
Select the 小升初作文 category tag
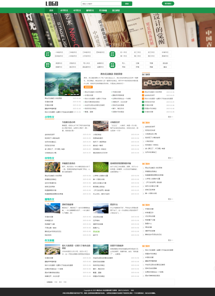pos(87,56)
